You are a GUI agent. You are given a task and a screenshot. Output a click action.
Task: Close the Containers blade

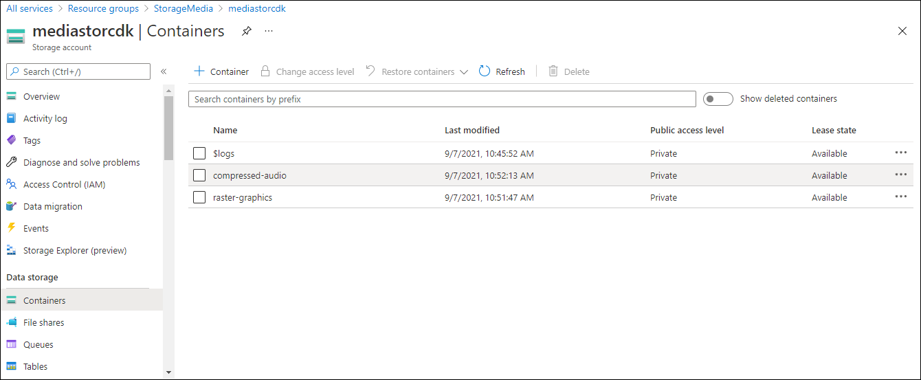point(902,31)
